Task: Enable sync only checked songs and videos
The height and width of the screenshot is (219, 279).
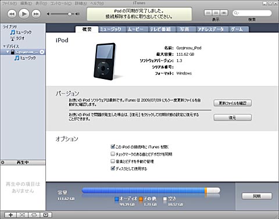Action: point(113,154)
